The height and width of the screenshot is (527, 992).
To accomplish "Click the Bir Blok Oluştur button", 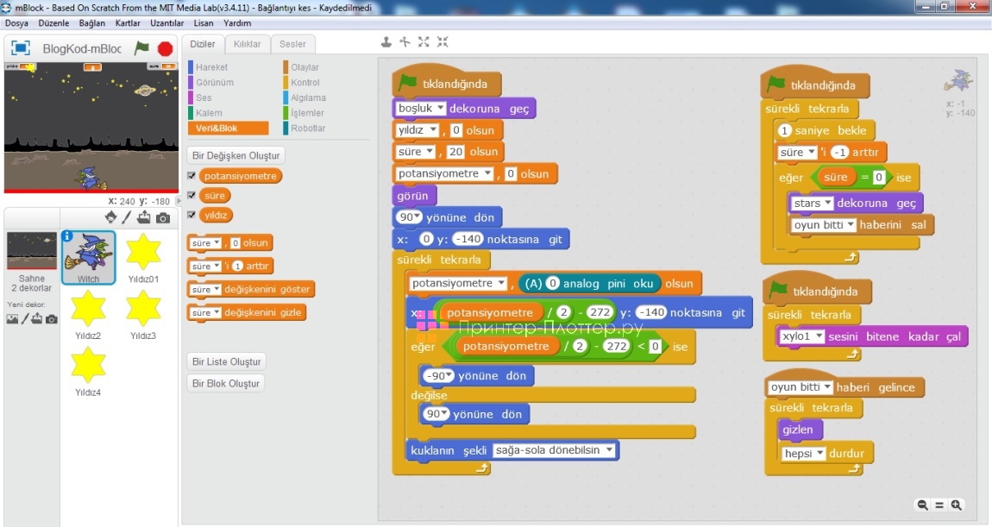I will [226, 383].
